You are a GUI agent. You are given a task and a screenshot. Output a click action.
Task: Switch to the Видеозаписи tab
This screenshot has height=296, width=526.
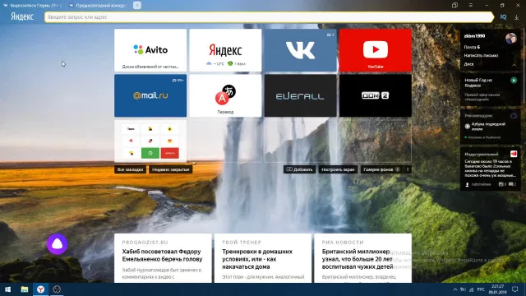point(33,6)
